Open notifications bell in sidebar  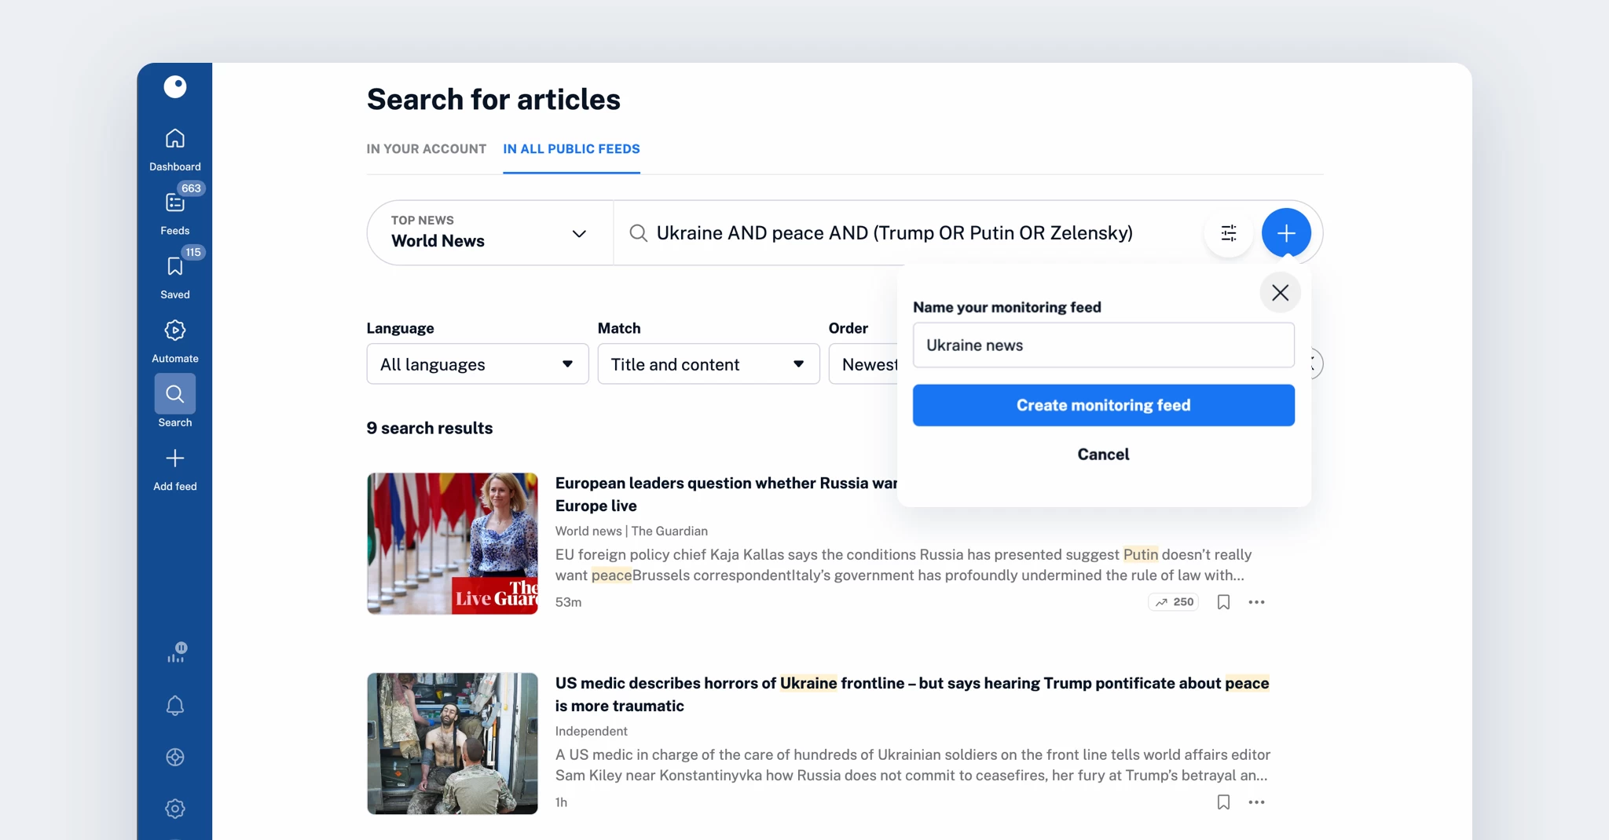[175, 705]
